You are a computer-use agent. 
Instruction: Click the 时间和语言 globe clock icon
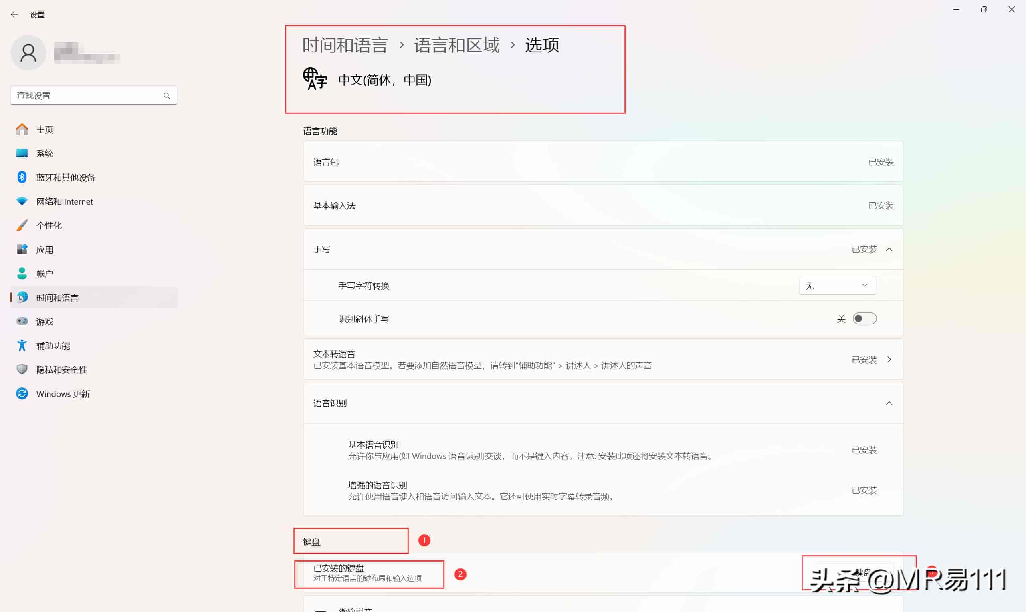(x=22, y=297)
